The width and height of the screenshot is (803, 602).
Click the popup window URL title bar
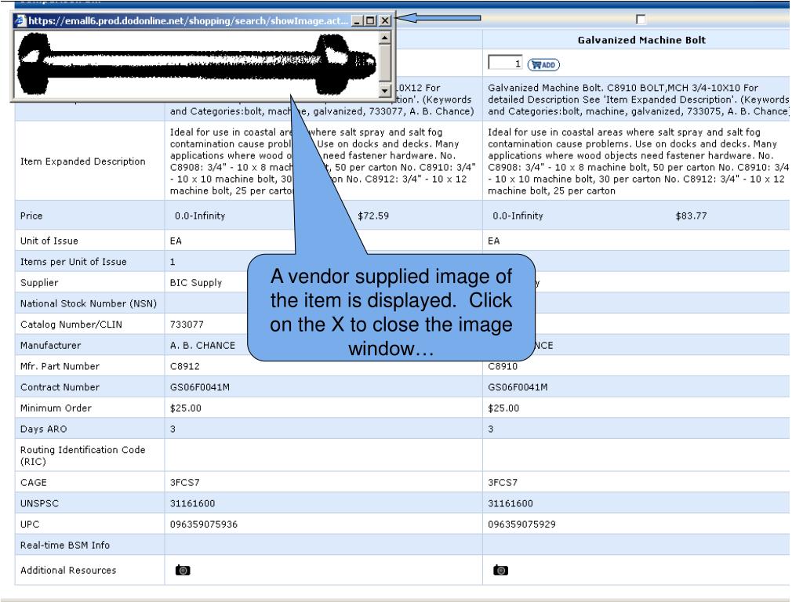[188, 20]
